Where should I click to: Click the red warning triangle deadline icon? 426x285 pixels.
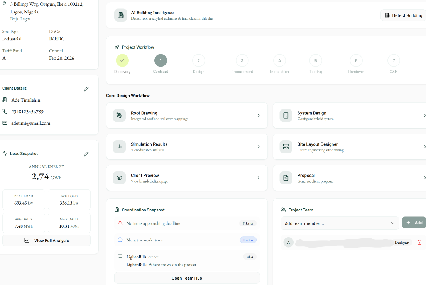120,223
